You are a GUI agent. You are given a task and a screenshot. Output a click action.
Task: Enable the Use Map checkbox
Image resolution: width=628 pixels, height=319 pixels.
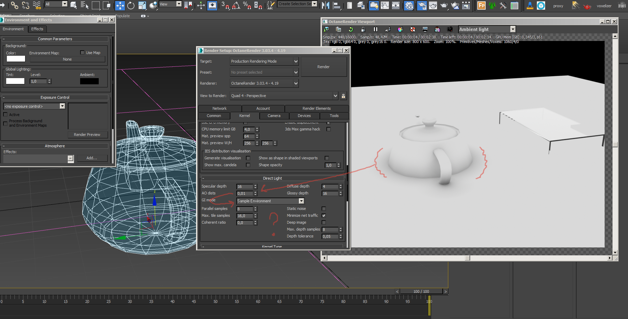tap(82, 53)
